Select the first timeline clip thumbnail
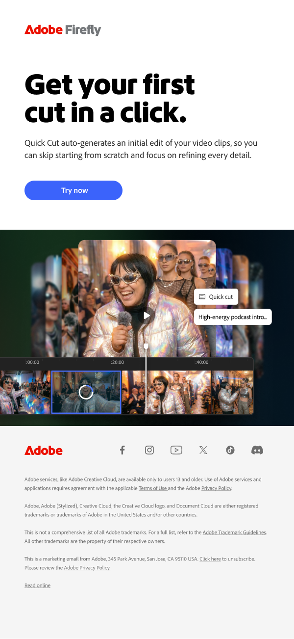This screenshot has width=294, height=639. coord(25,392)
